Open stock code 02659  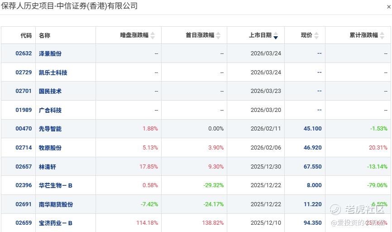pos(24,222)
